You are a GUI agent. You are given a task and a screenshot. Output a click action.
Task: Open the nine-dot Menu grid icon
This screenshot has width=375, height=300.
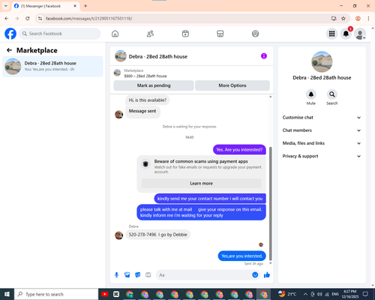(331, 34)
